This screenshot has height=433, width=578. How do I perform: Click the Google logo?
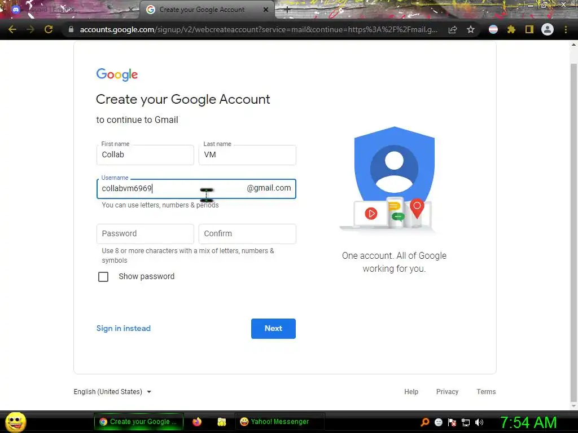click(117, 74)
